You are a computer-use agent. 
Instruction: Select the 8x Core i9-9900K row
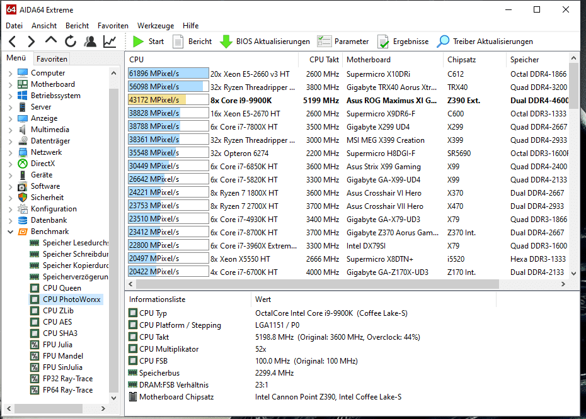(x=348, y=101)
